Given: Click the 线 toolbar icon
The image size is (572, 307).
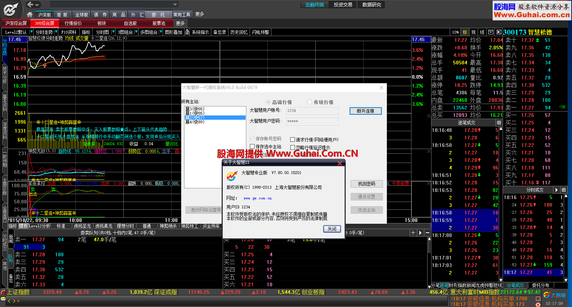Looking at the screenshot, I should point(482,32).
